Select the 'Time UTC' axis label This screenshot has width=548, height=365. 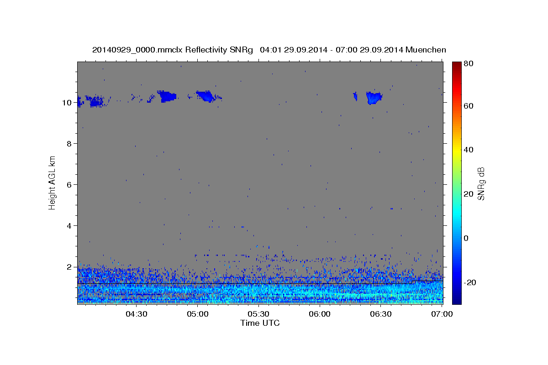[260, 323]
